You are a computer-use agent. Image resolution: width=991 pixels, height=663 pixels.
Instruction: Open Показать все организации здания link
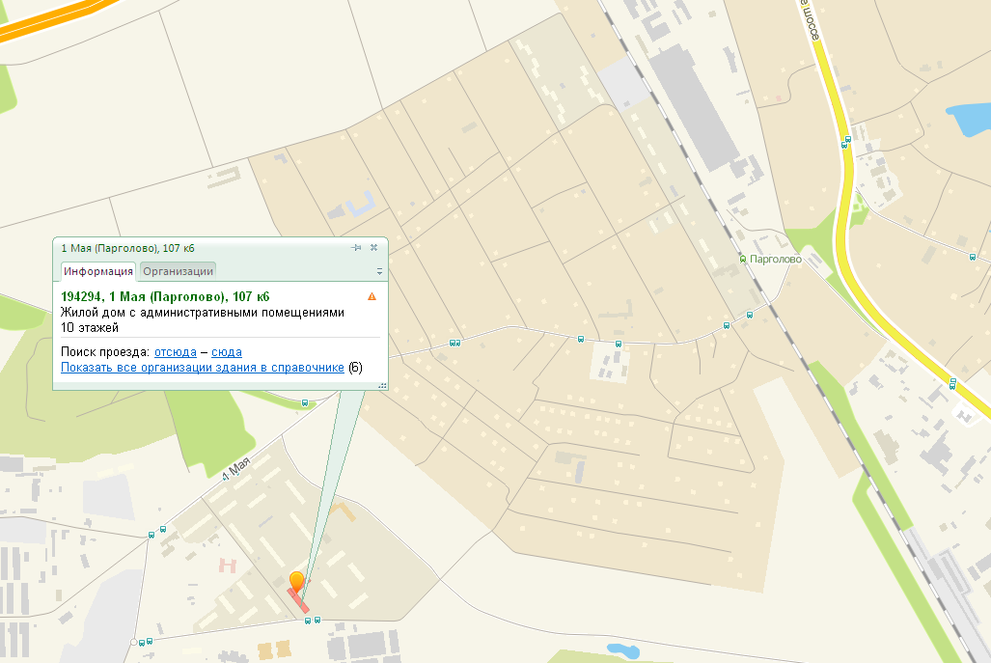point(203,368)
